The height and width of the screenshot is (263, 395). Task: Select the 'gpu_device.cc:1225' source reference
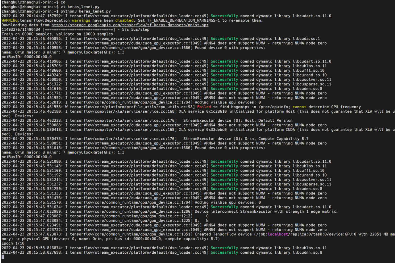171,221
